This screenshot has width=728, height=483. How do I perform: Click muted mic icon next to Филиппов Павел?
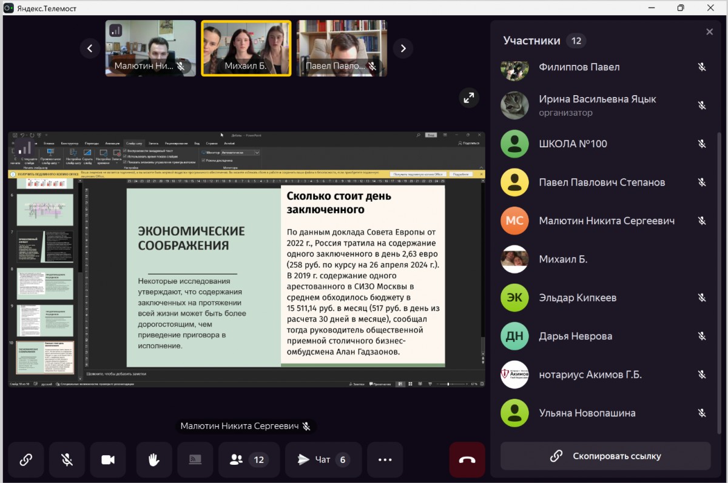(x=702, y=67)
